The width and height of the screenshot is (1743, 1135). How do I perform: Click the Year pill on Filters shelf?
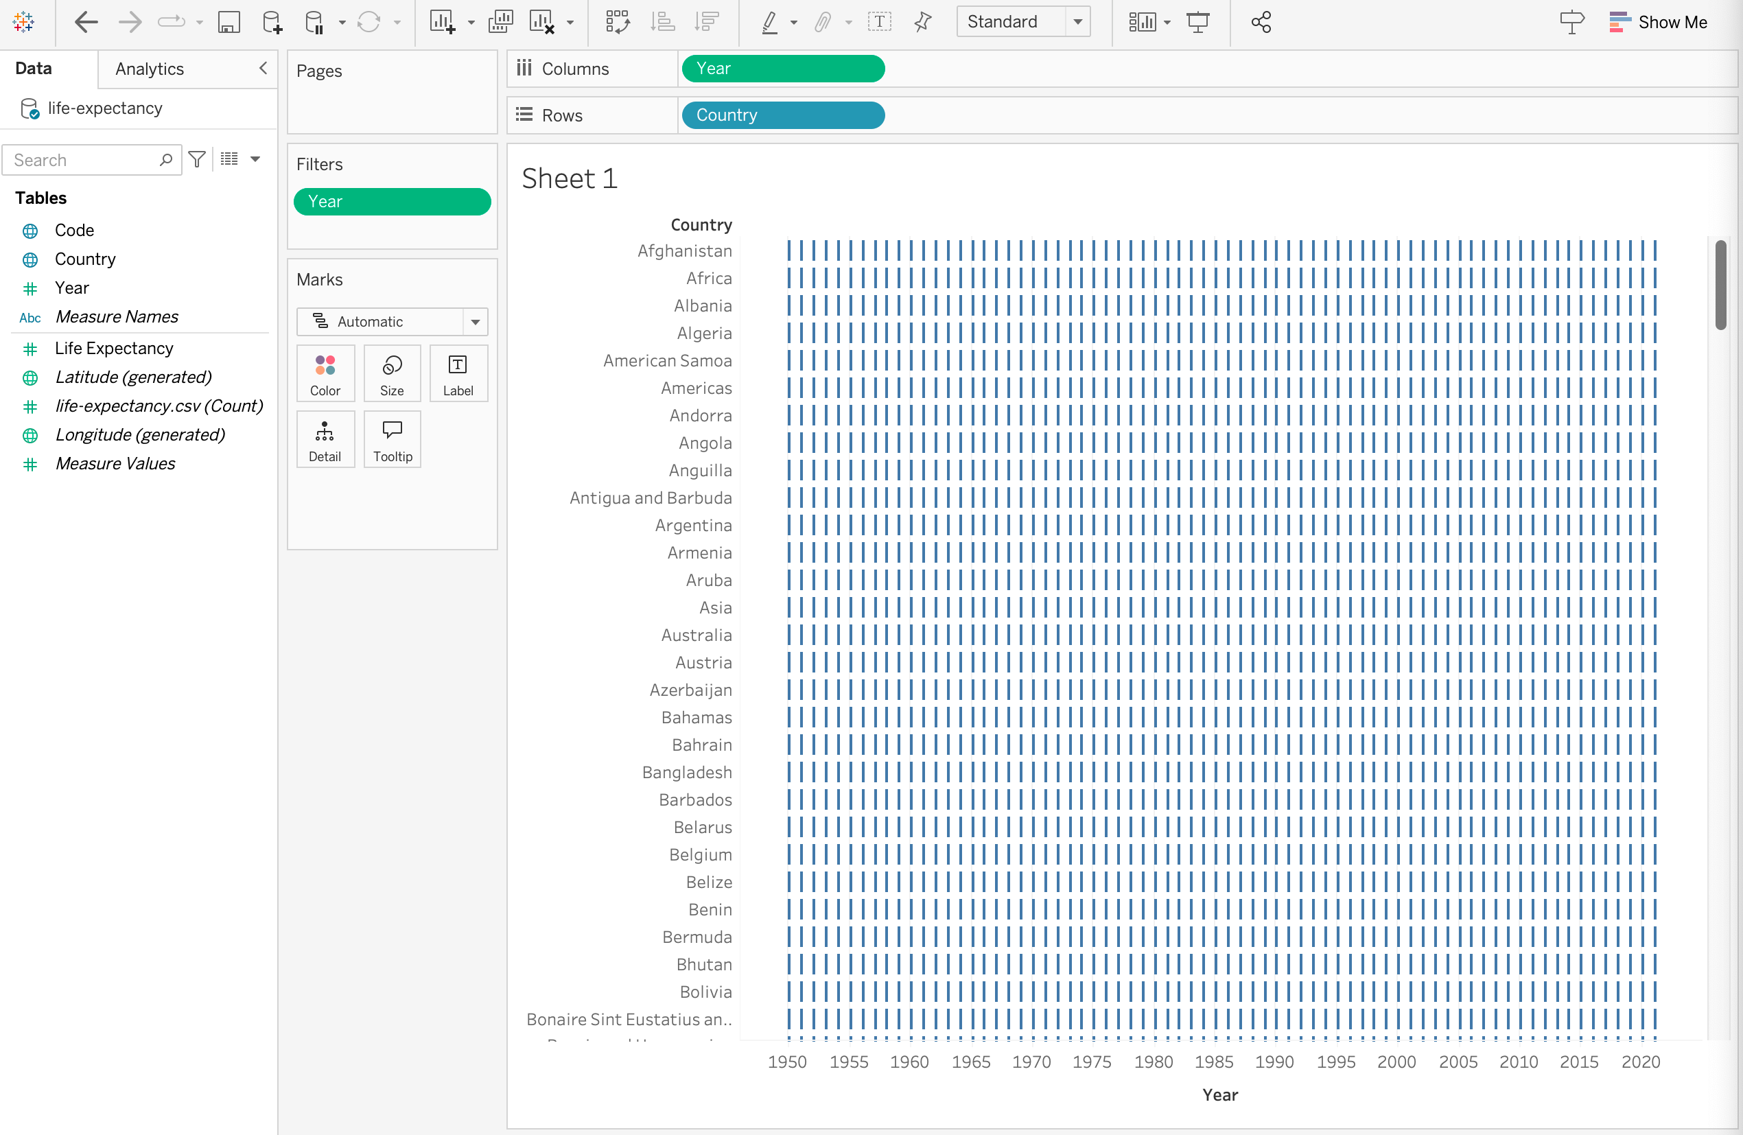pyautogui.click(x=392, y=201)
